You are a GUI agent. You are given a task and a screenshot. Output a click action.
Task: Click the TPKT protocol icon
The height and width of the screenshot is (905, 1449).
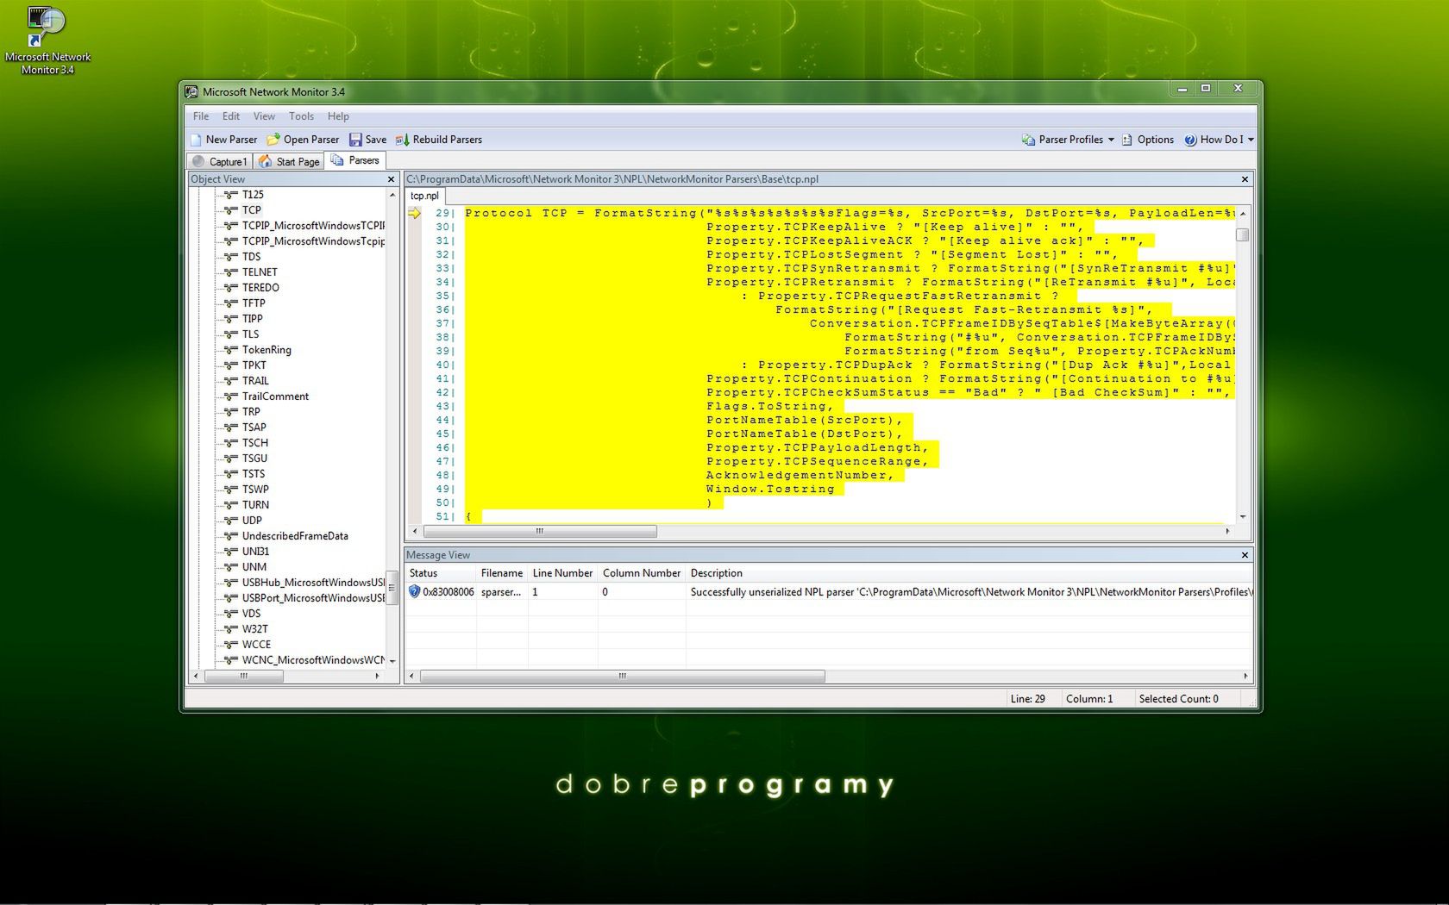231,365
